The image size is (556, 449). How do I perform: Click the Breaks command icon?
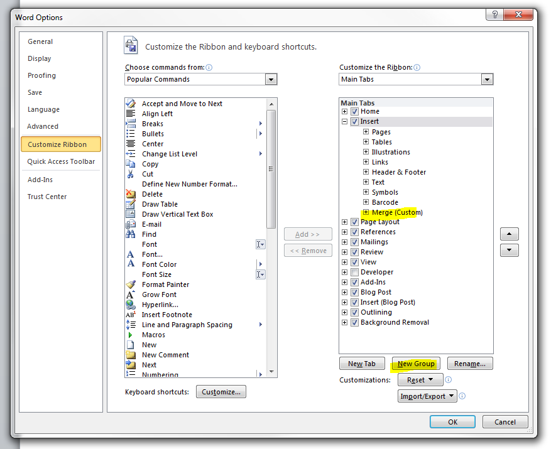point(131,124)
